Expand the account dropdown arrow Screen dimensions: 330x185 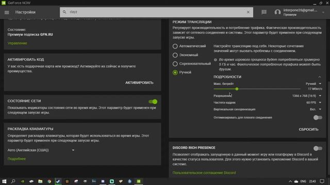pyautogui.click(x=323, y=12)
